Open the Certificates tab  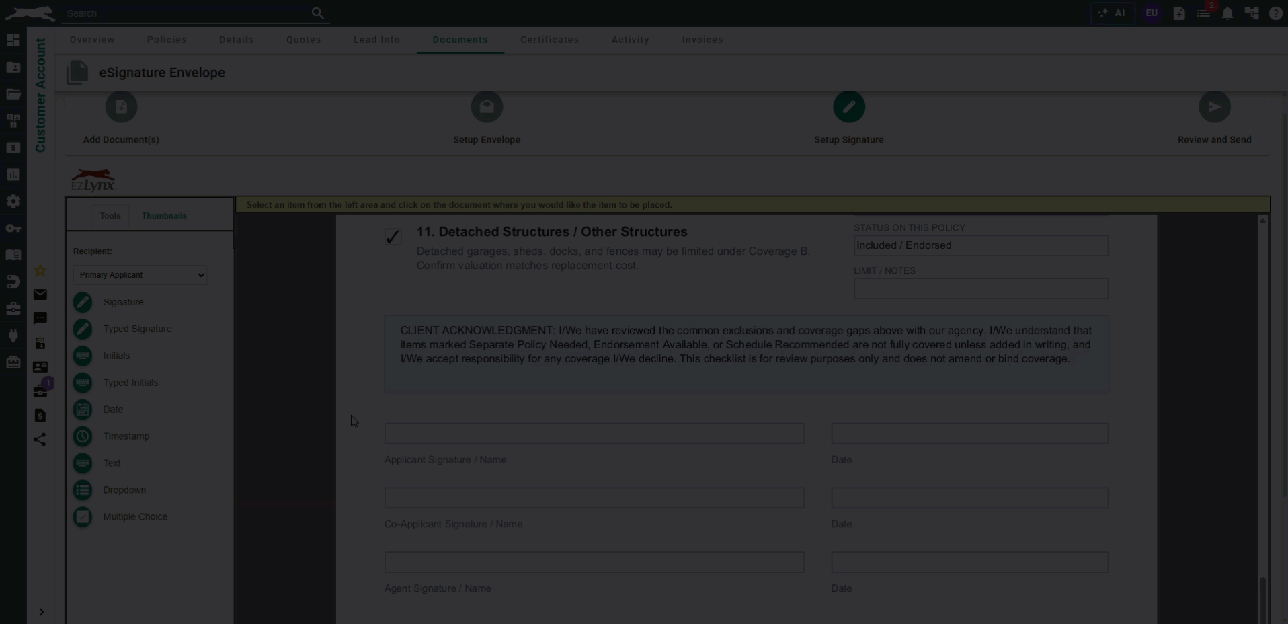pos(550,40)
